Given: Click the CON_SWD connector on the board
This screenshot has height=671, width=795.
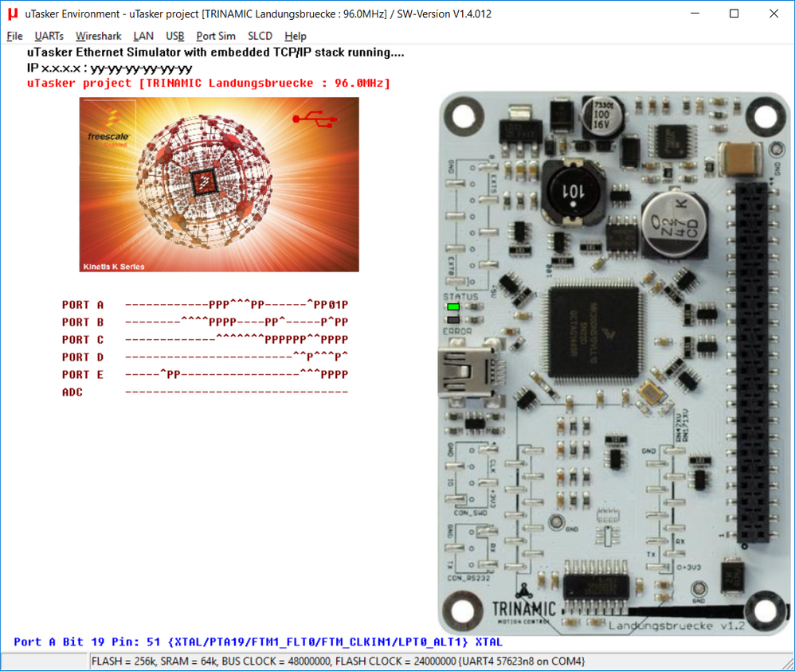Looking at the screenshot, I should 472,477.
